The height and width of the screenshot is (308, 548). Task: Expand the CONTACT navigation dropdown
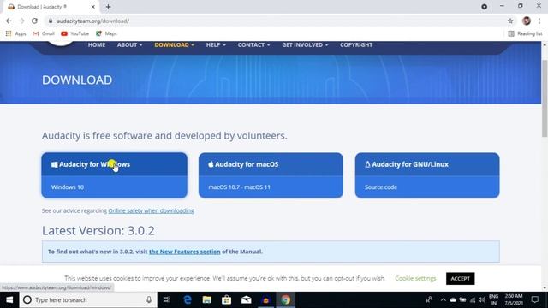(253, 44)
